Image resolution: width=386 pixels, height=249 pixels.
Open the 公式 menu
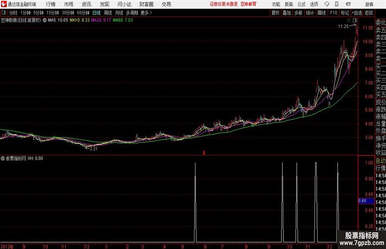(301, 4)
